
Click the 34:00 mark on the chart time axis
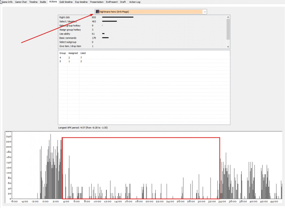tap(222, 201)
